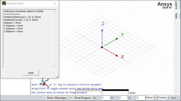Focus the Z coordinate input field
Image resolution: width=181 pixels, height=101 pixels.
tap(140, 98)
